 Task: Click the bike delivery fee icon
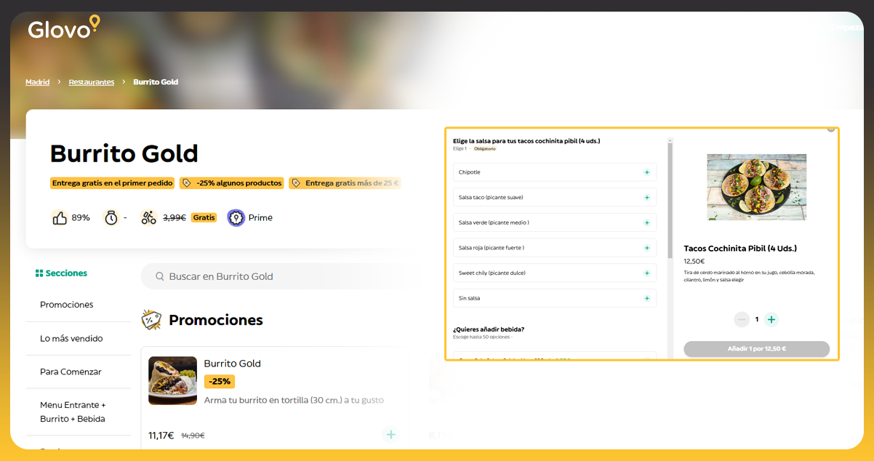tap(148, 217)
